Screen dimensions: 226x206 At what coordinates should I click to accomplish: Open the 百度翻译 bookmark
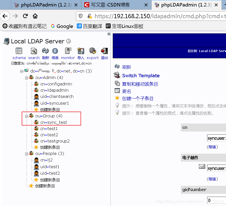click(x=89, y=26)
